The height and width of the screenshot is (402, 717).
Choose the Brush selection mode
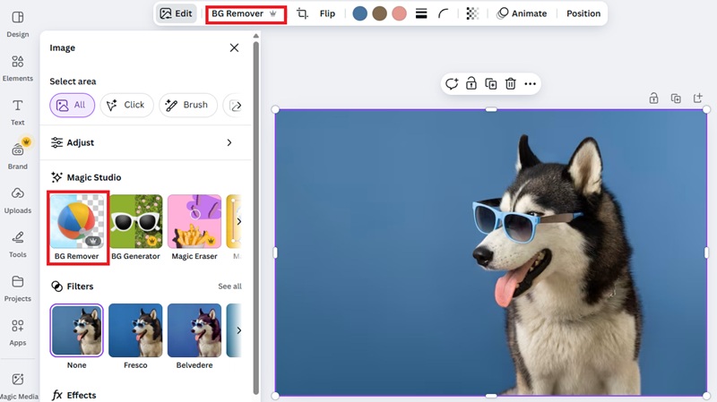tap(186, 105)
